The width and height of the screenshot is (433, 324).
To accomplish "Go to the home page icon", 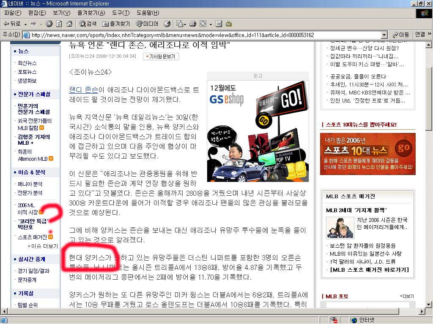I will (69, 24).
